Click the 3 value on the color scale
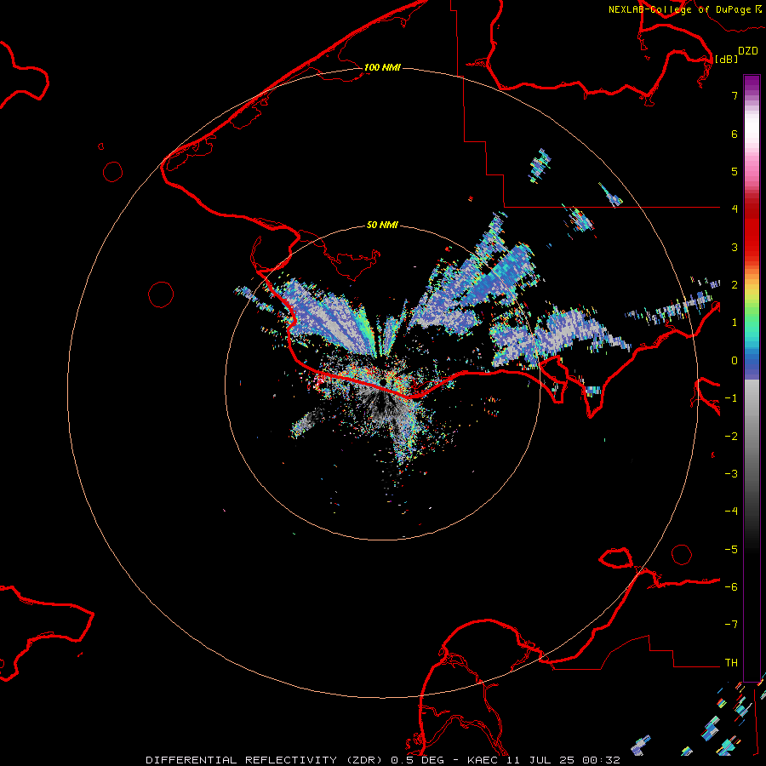 (x=735, y=247)
